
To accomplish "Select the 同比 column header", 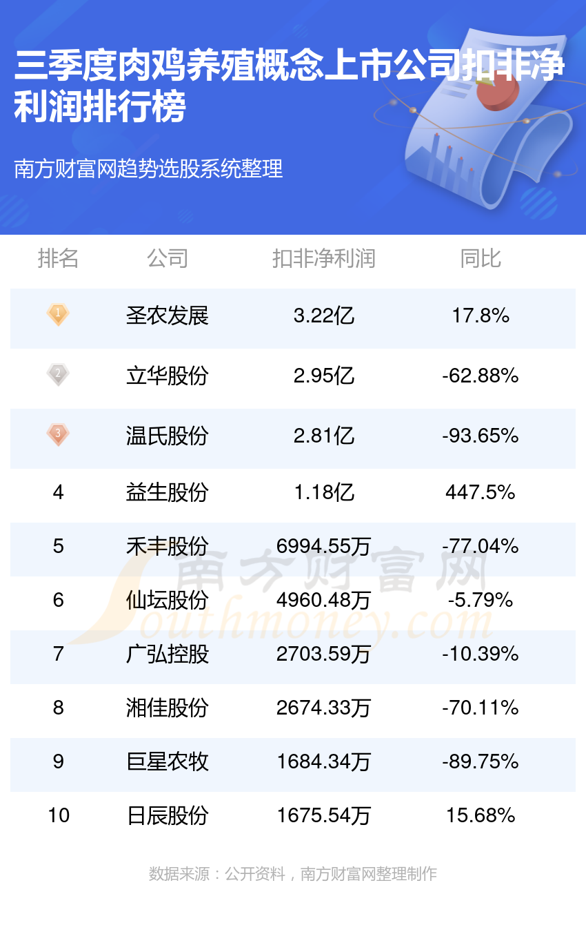I will tap(481, 259).
